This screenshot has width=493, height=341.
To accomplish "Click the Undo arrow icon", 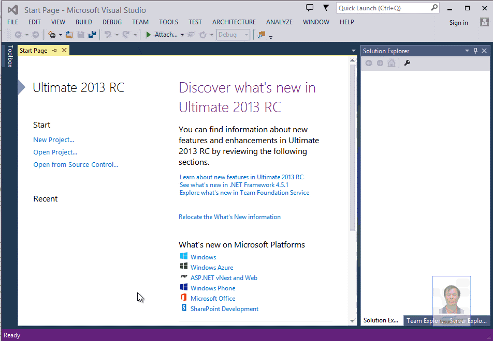I will tap(108, 35).
